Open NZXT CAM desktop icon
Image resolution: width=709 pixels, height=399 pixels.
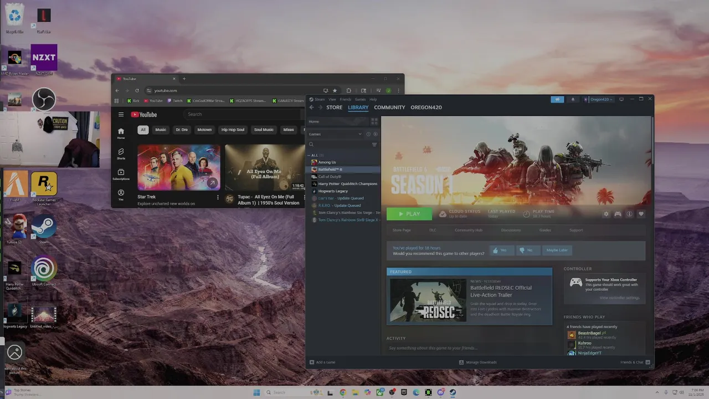tap(44, 60)
